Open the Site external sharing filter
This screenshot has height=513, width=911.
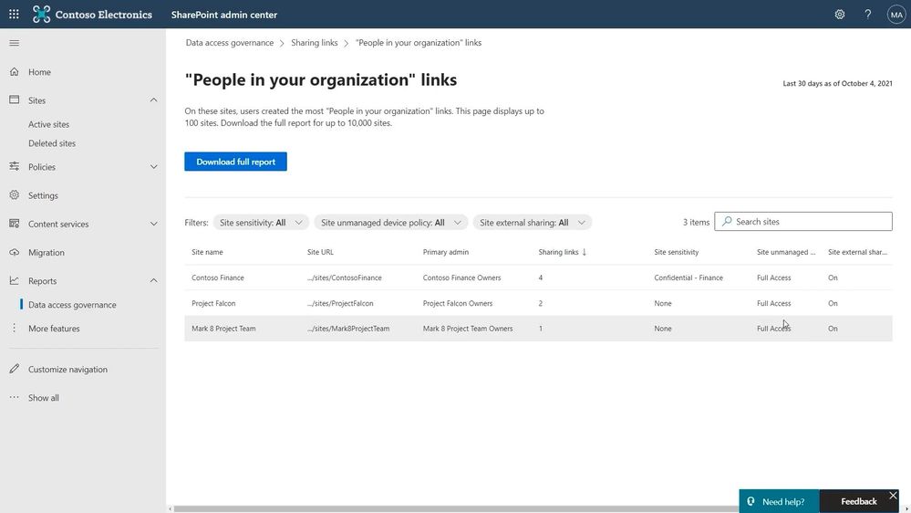533,222
